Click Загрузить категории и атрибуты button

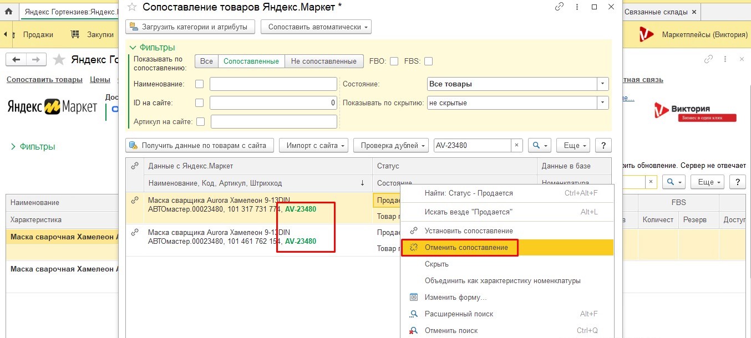[x=190, y=27]
